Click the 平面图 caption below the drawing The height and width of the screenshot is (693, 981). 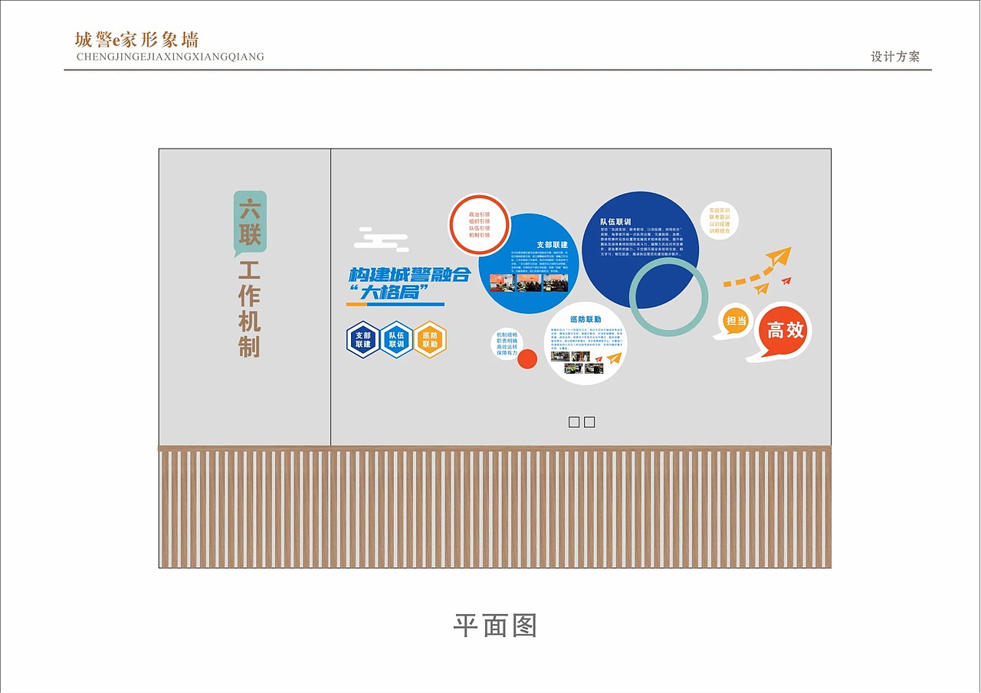click(495, 626)
